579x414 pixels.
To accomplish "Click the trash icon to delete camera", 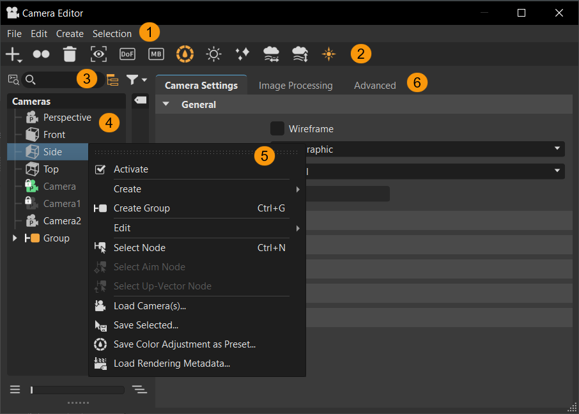I will pos(70,54).
